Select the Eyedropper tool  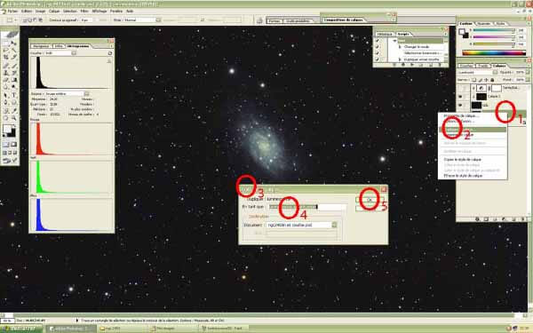14,110
